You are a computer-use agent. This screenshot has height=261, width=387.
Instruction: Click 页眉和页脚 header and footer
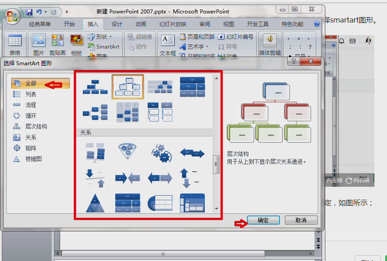click(x=197, y=37)
